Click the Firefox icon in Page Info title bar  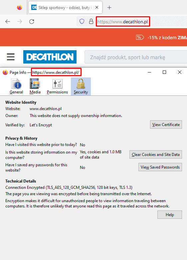coord(5,72)
